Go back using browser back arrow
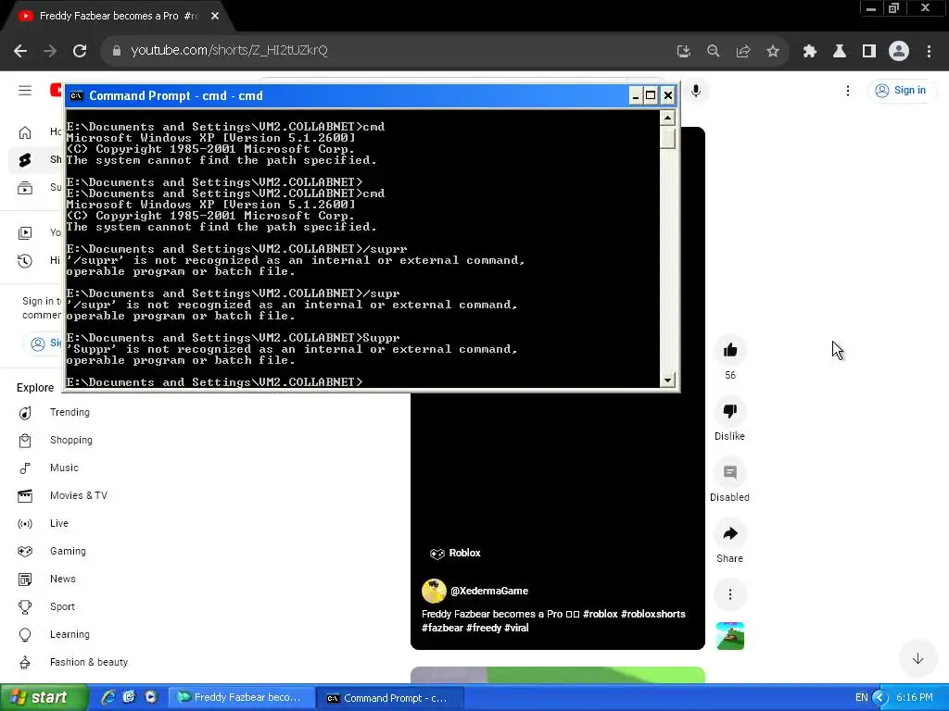 [20, 51]
